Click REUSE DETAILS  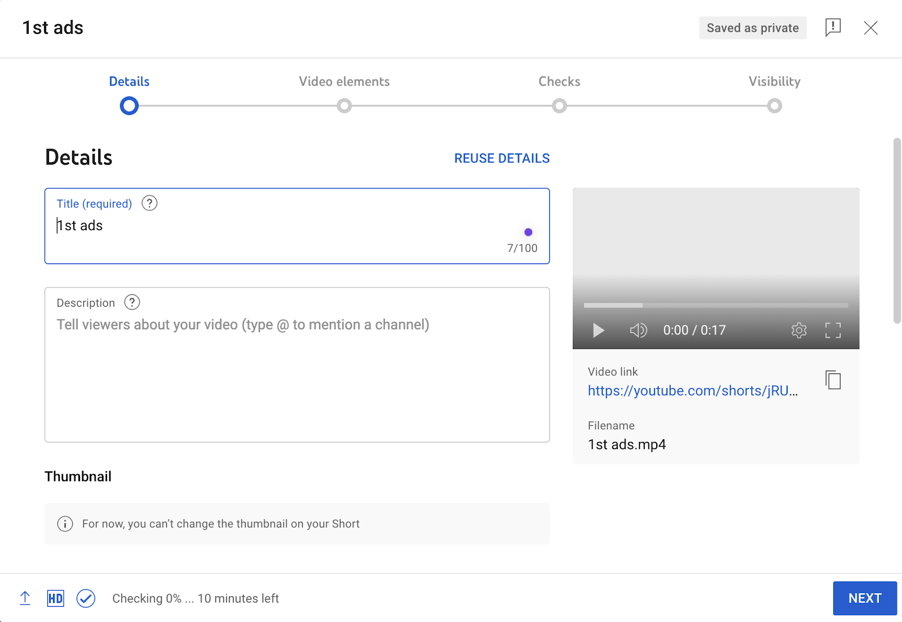click(502, 158)
